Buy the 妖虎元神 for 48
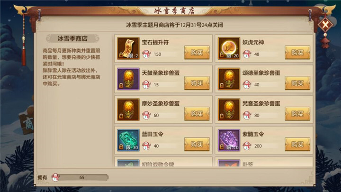The image size is (341, 192). (297, 53)
